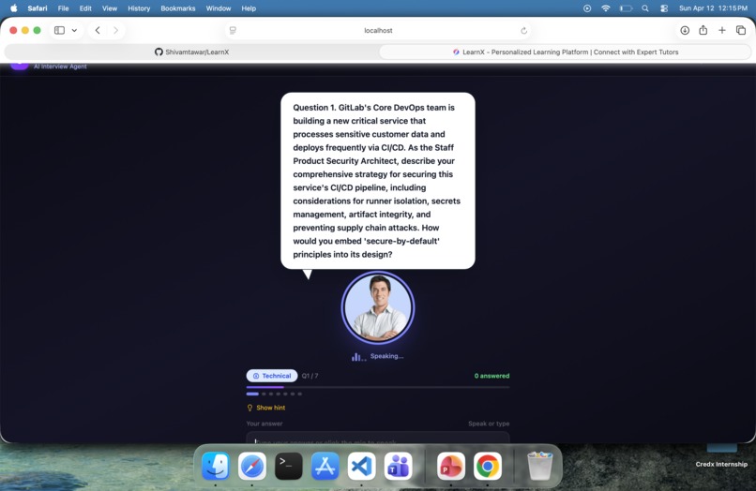The height and width of the screenshot is (491, 756).
Task: Open the battery status menu
Action: [626, 8]
